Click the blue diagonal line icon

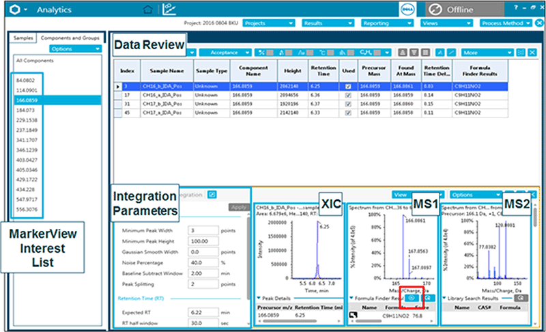pos(452,53)
